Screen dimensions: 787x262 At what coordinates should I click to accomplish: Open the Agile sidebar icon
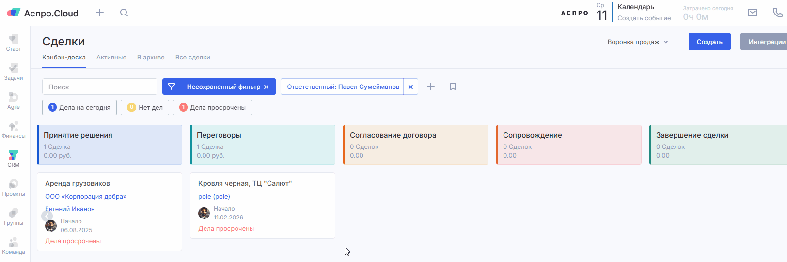click(14, 100)
